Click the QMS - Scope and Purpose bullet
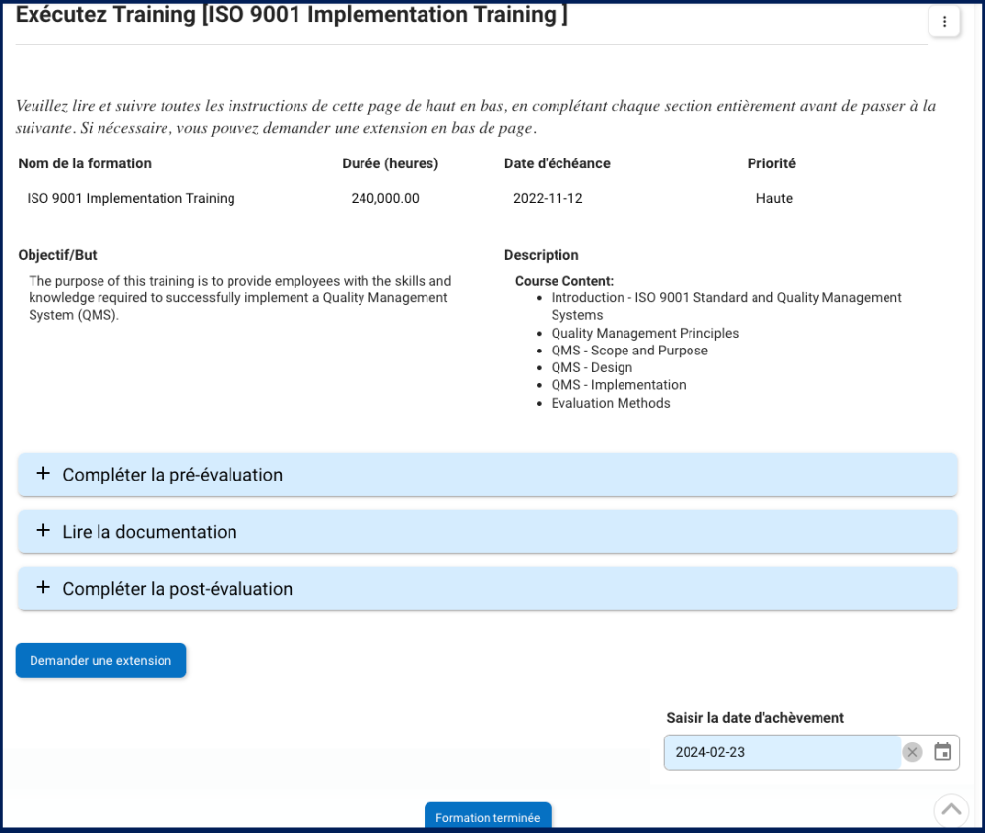985x833 pixels. point(629,351)
